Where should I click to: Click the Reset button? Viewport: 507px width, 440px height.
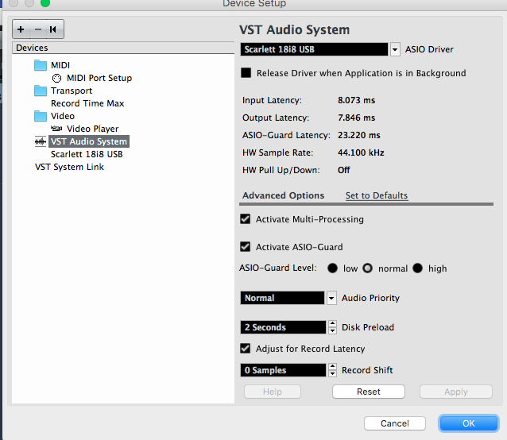369,392
